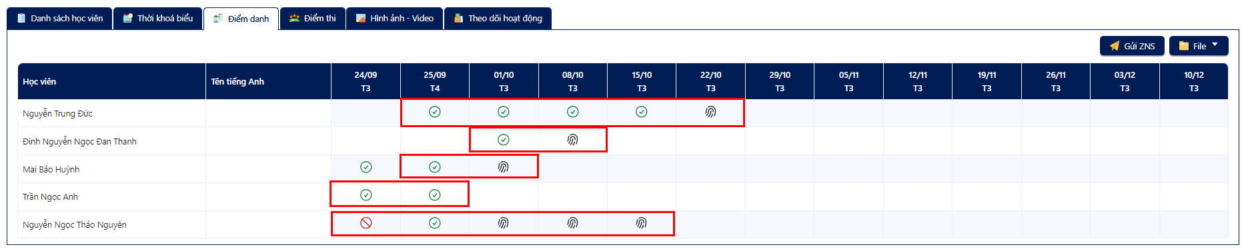Click fingerprint icon for Thảo Nguyên on 08/10
The height and width of the screenshot is (249, 1242).
click(572, 223)
